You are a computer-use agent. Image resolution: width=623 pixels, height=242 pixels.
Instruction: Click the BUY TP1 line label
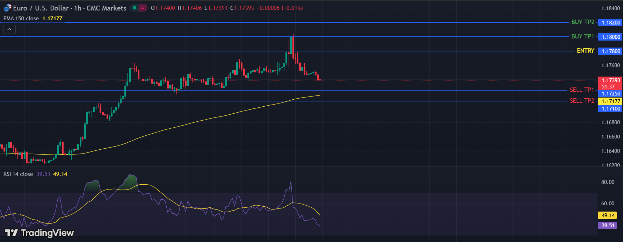(582, 36)
